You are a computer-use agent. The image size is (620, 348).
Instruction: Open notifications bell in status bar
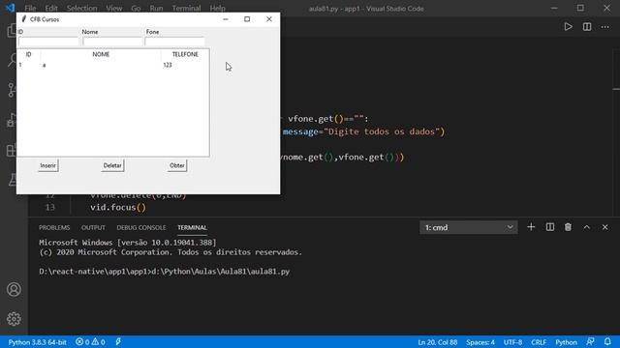607,341
